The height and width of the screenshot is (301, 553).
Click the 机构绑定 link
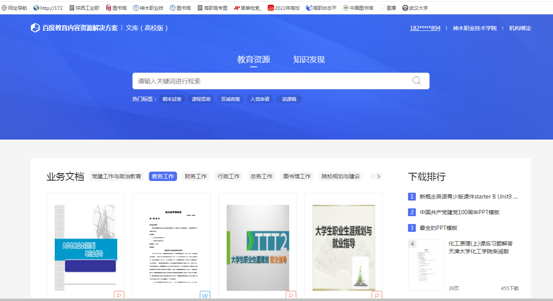(x=520, y=28)
